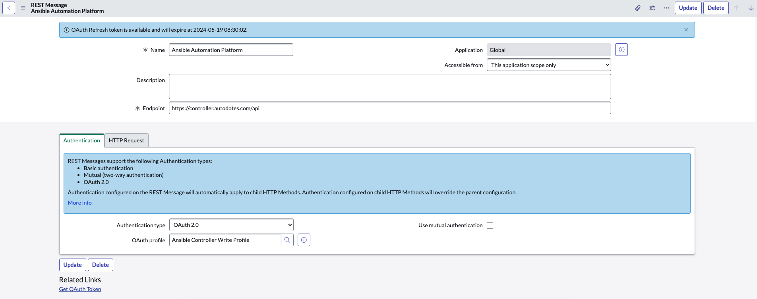The image size is (757, 299).
Task: Switch to the HTTP Request tab
Action: click(x=126, y=140)
